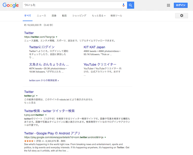Expand the arrow beside twitter.com/?lang=ja URL
193x155 pixels.
(x=57, y=37)
